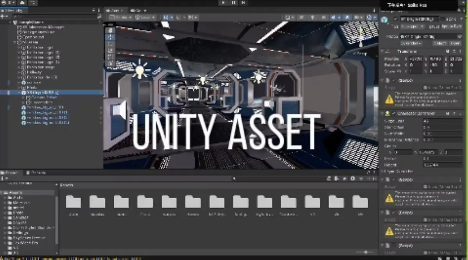Click the Position X field in Transform
Viewport: 468px width, 260px height.
coord(416,59)
